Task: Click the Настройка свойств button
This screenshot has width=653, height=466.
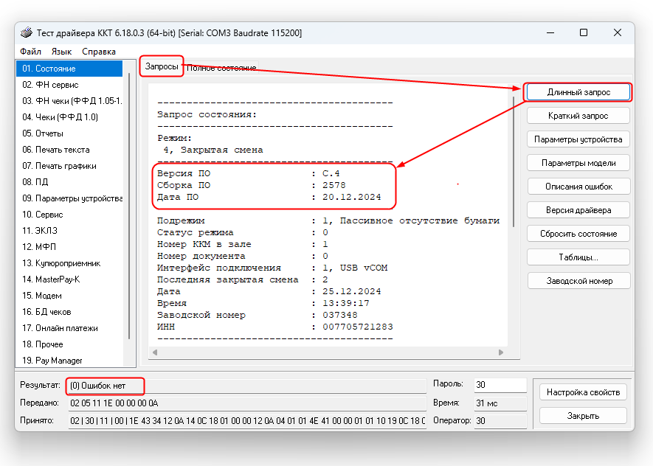Action: (583, 392)
